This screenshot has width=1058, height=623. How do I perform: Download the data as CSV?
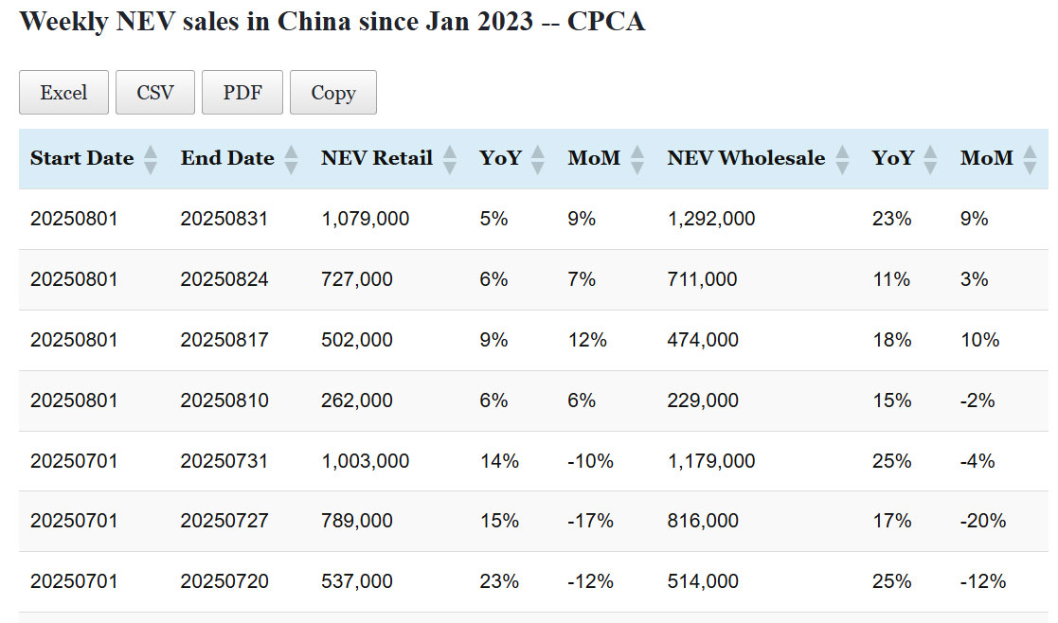tap(155, 93)
